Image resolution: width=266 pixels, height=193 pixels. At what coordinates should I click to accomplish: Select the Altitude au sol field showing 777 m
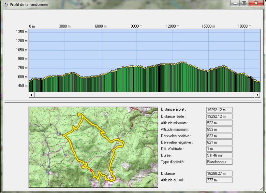click(x=219, y=180)
